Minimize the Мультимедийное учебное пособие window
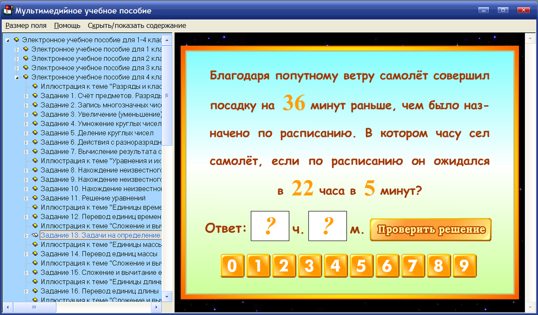The height and width of the screenshot is (315, 538). [x=483, y=9]
